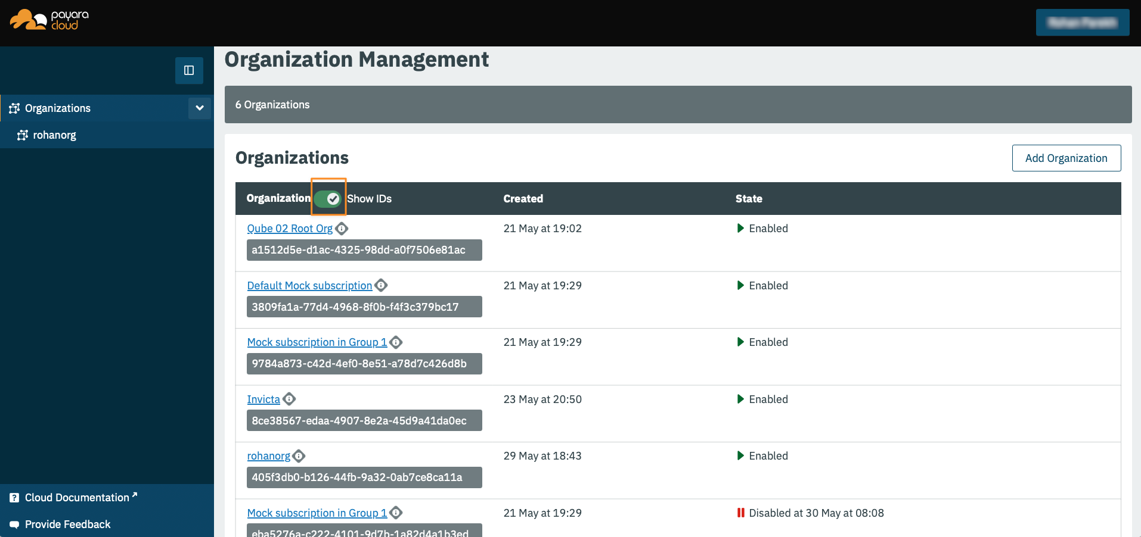
Task: Open Organizations in the sidebar menu
Action: pos(58,108)
